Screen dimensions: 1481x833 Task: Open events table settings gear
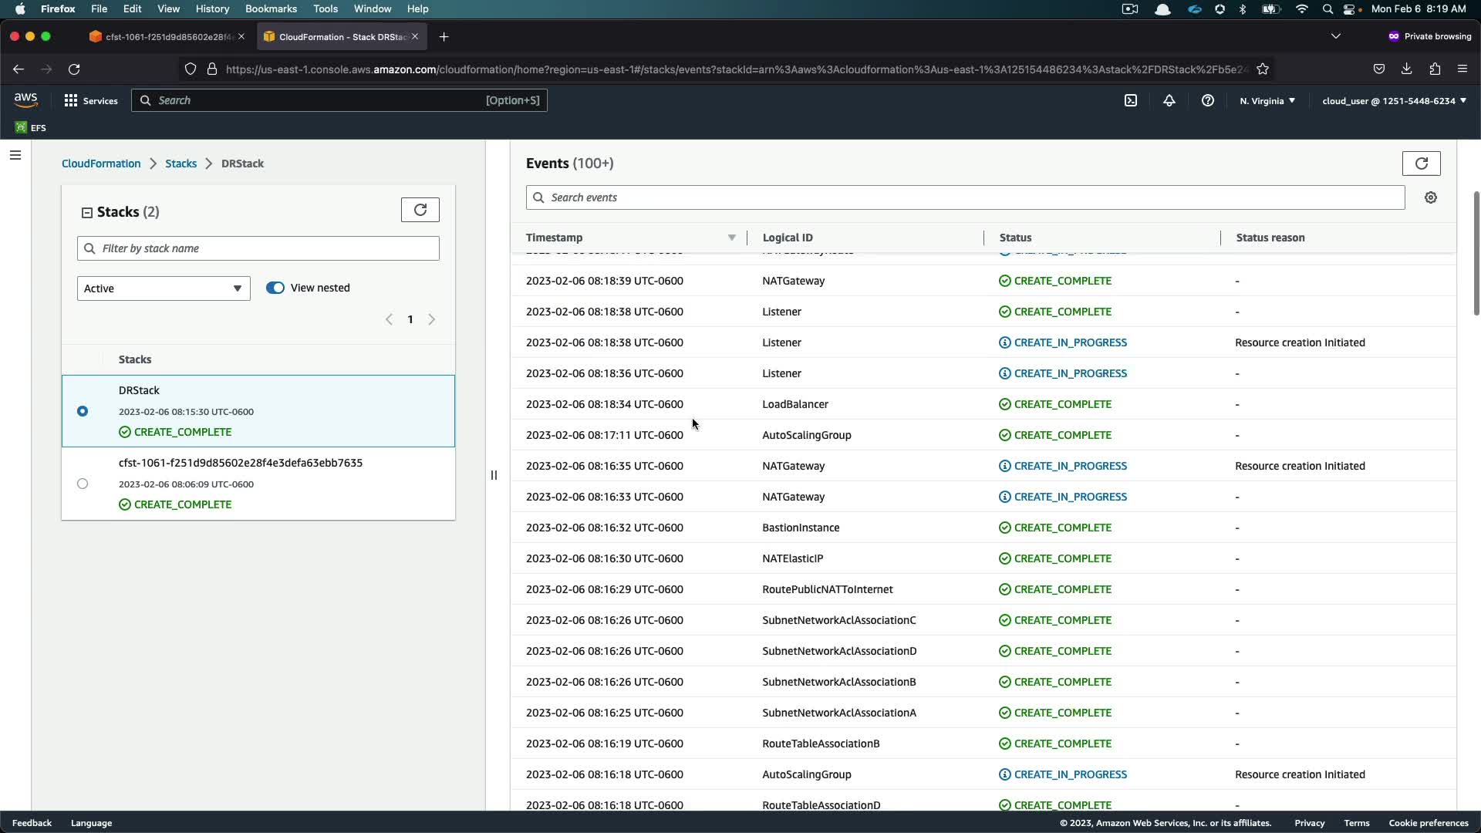(1431, 197)
